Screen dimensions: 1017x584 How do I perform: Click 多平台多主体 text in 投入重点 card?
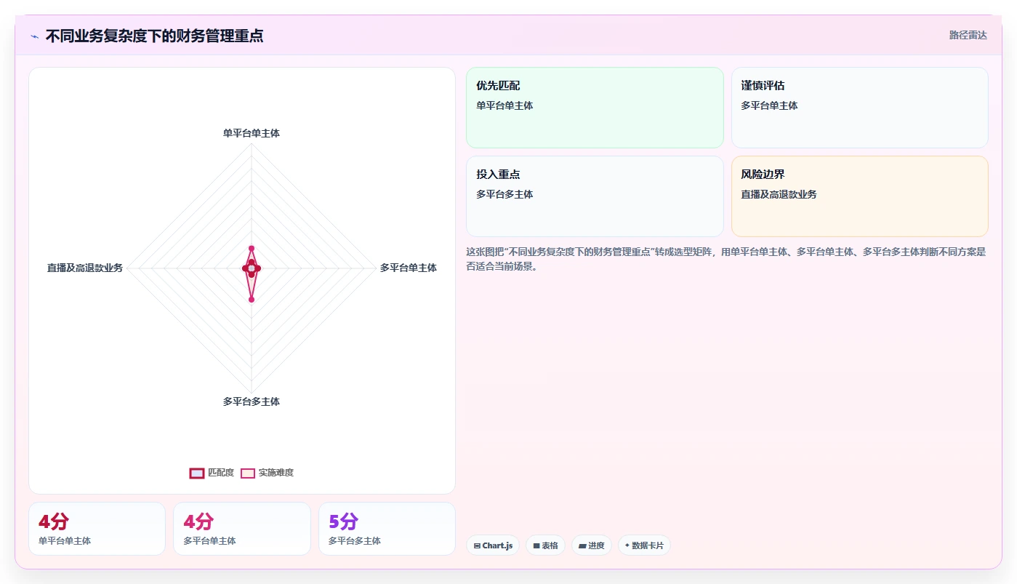click(505, 194)
